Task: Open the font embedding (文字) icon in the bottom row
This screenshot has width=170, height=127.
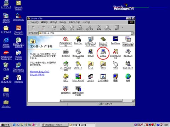Action: (x=78, y=91)
